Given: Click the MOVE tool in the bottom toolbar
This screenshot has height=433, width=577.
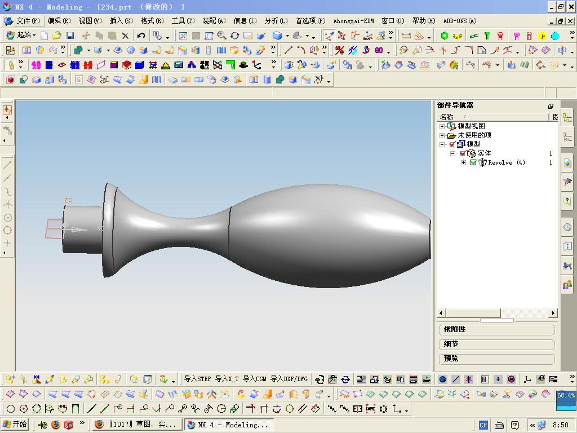Looking at the screenshot, I should click(345, 409).
